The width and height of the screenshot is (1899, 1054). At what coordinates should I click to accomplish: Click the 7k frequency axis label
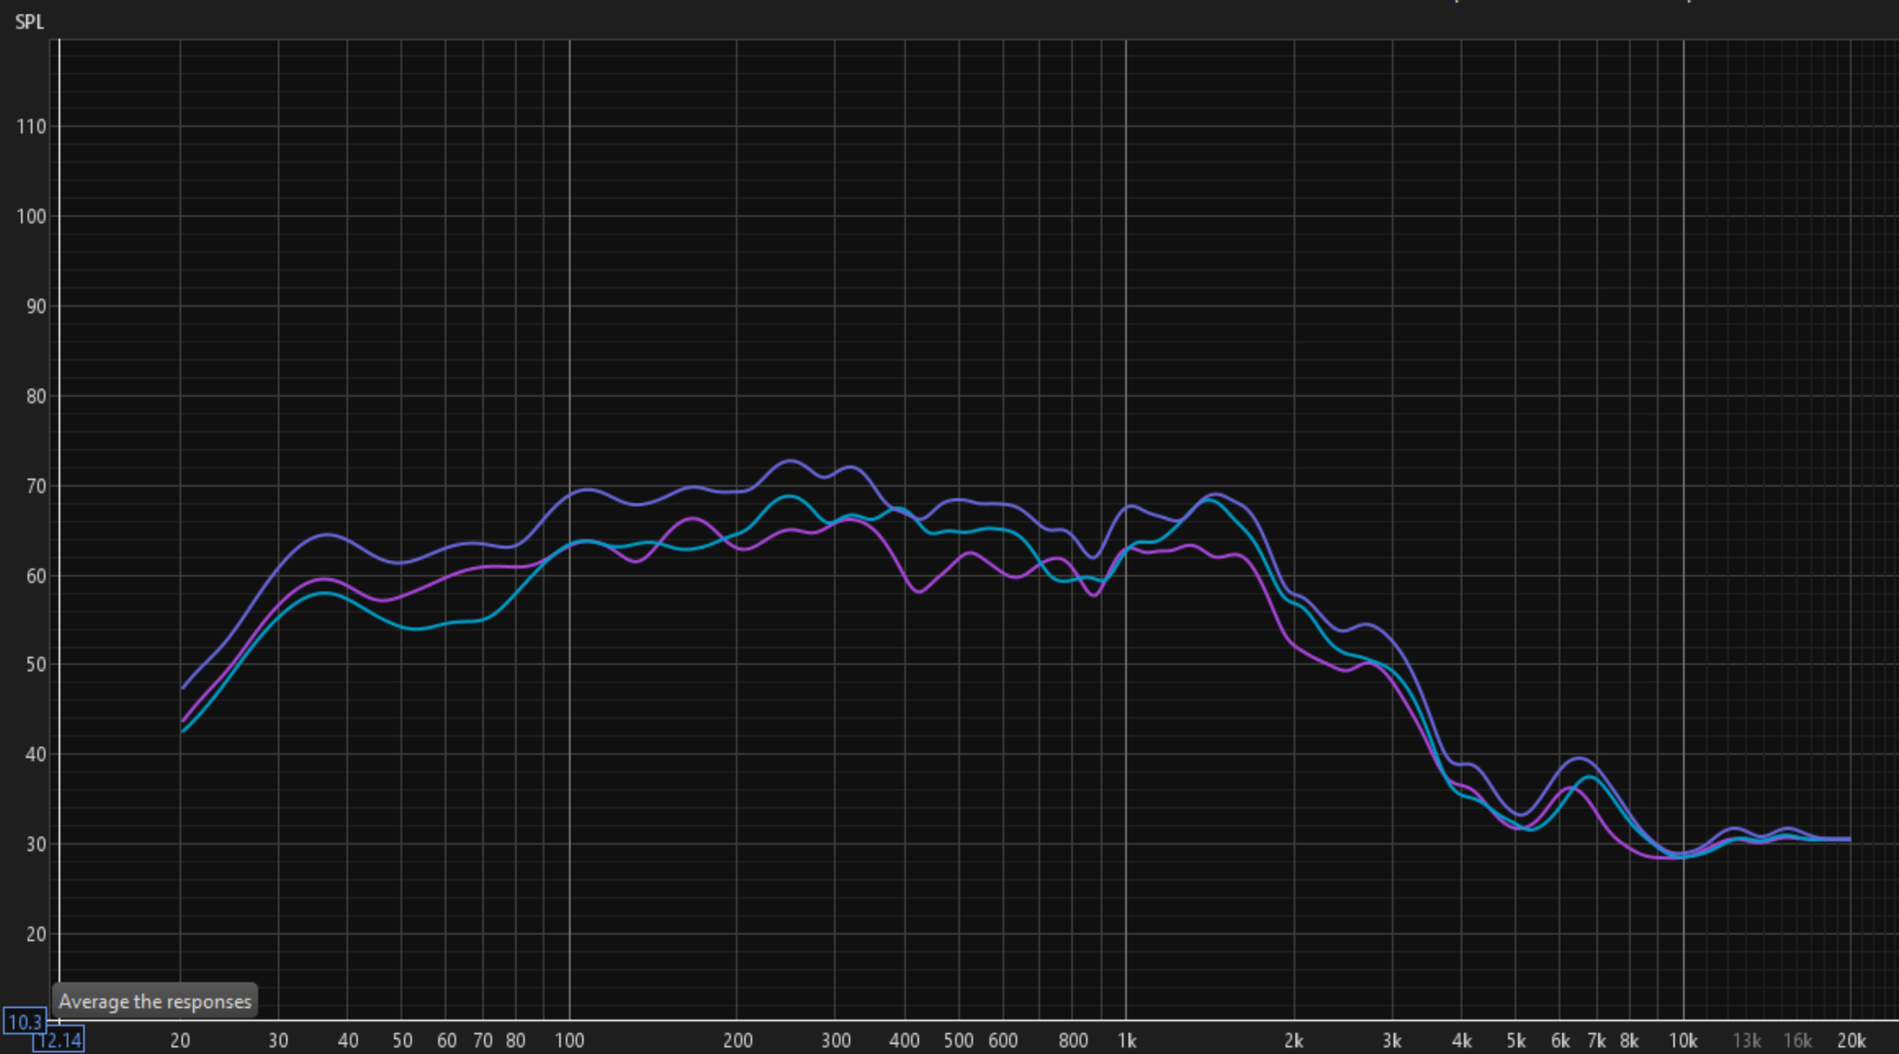(x=1597, y=1040)
